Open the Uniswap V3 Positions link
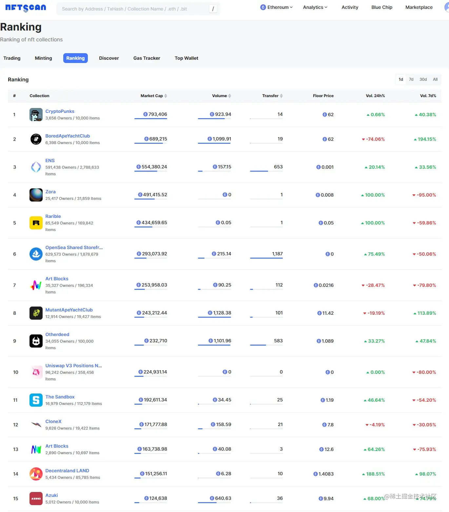This screenshot has height=512, width=449. pos(74,366)
